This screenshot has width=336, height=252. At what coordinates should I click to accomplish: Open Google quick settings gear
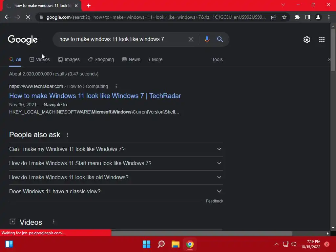(x=307, y=40)
